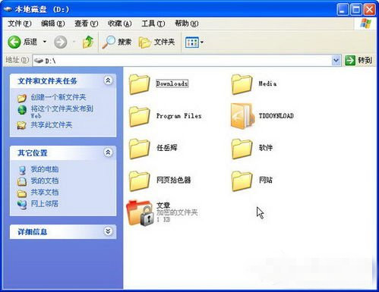Click the My Documents icon in sidebar
Viewport: 379px width, 292px height.
click(22, 181)
